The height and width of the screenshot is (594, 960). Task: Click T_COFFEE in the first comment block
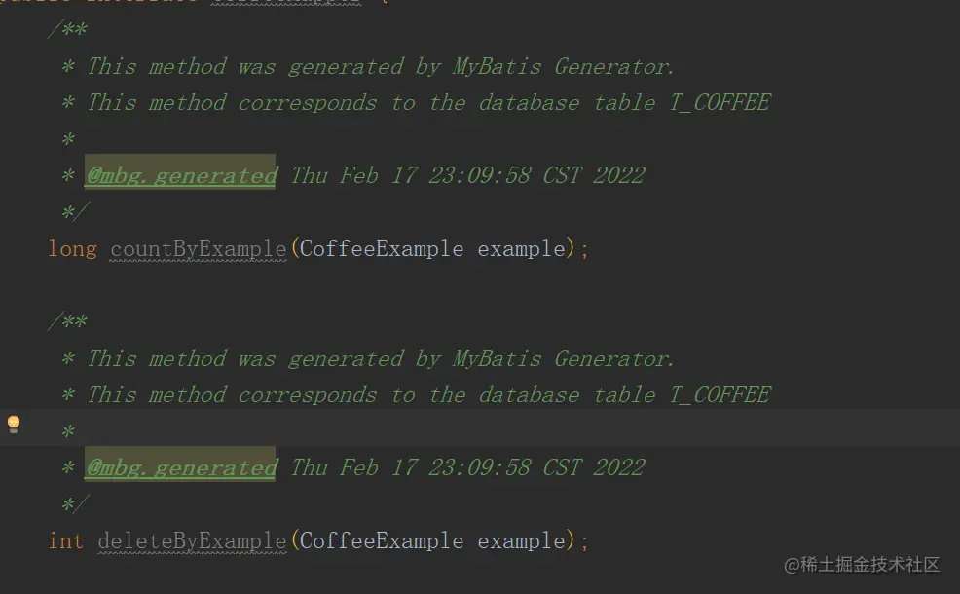[x=720, y=102]
